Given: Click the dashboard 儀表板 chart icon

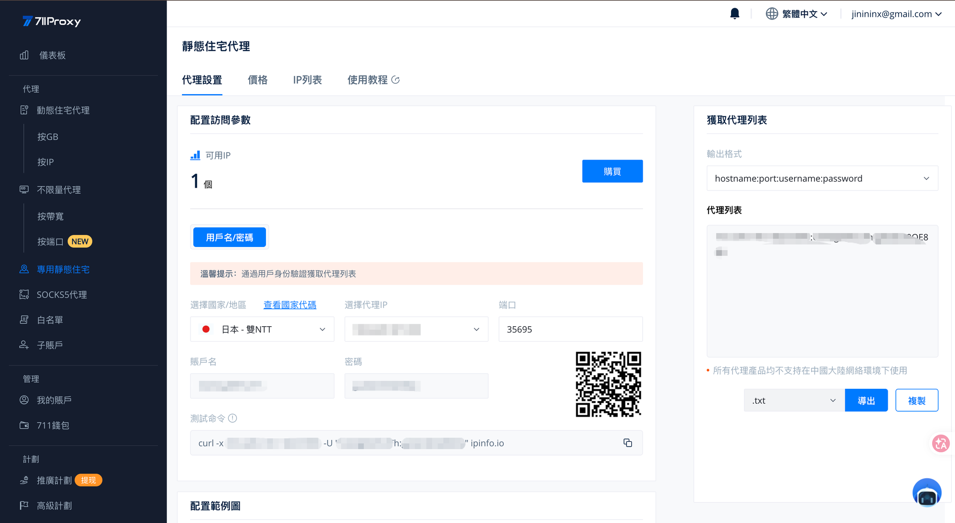Looking at the screenshot, I should point(24,55).
